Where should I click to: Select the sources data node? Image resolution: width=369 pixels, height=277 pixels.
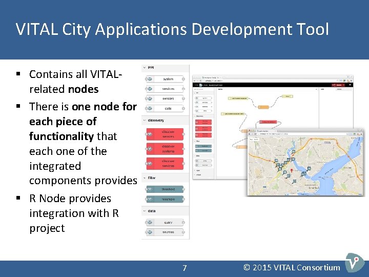pos(165,232)
